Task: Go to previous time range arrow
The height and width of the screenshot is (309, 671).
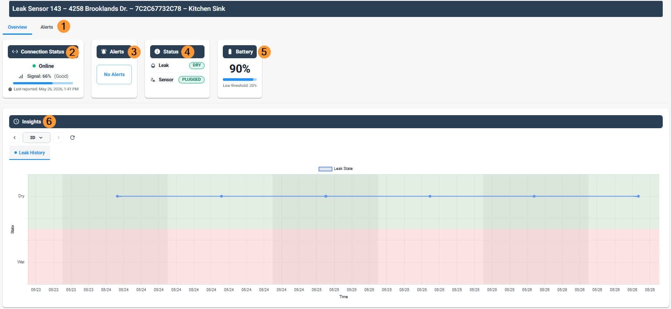Action: point(14,138)
